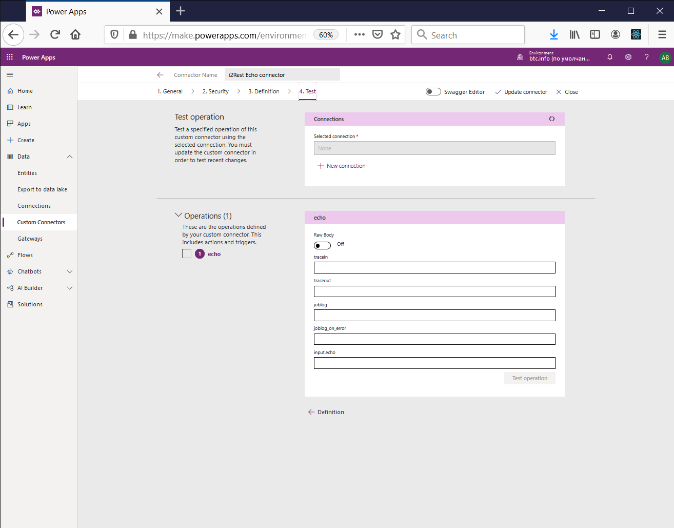This screenshot has width=674, height=528.
Task: Click the Test operation button
Action: pyautogui.click(x=530, y=378)
